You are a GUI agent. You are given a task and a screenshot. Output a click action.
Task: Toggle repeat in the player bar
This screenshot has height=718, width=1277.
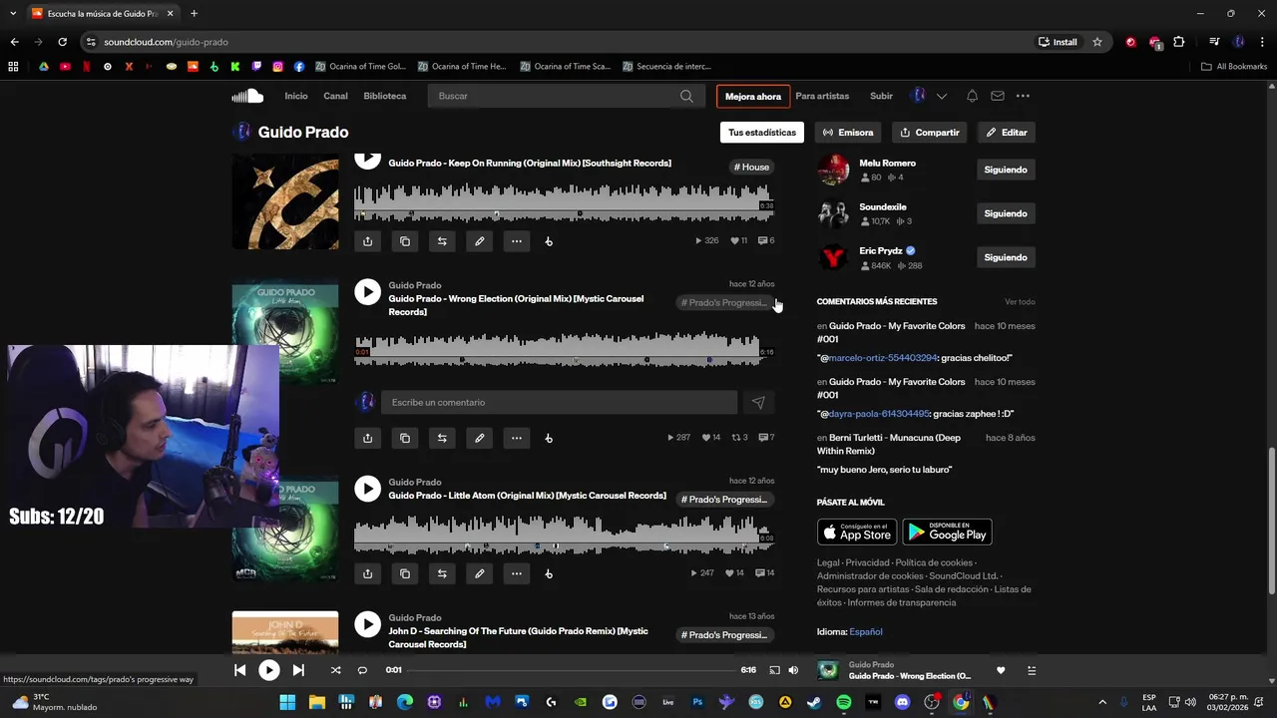click(362, 670)
